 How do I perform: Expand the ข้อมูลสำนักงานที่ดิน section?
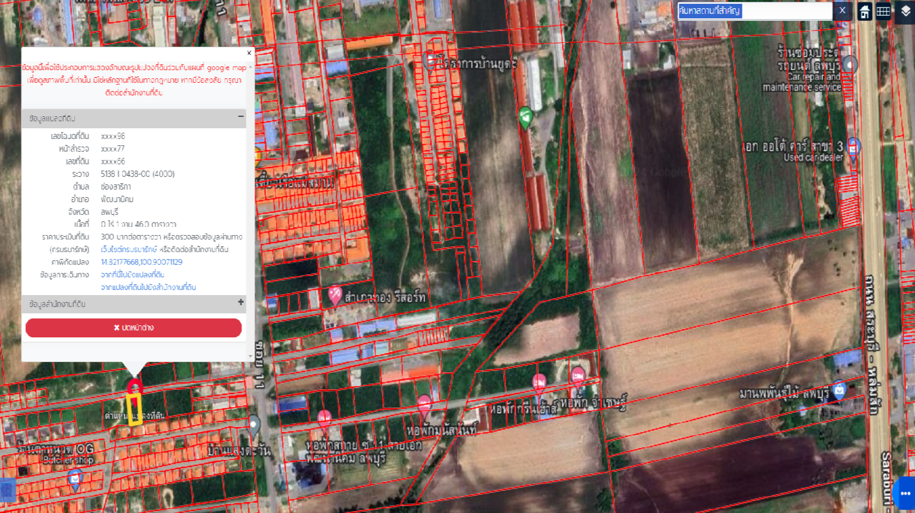[241, 303]
